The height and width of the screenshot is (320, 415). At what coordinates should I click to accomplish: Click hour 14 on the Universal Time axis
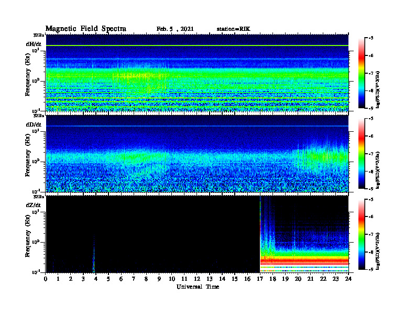click(222, 279)
